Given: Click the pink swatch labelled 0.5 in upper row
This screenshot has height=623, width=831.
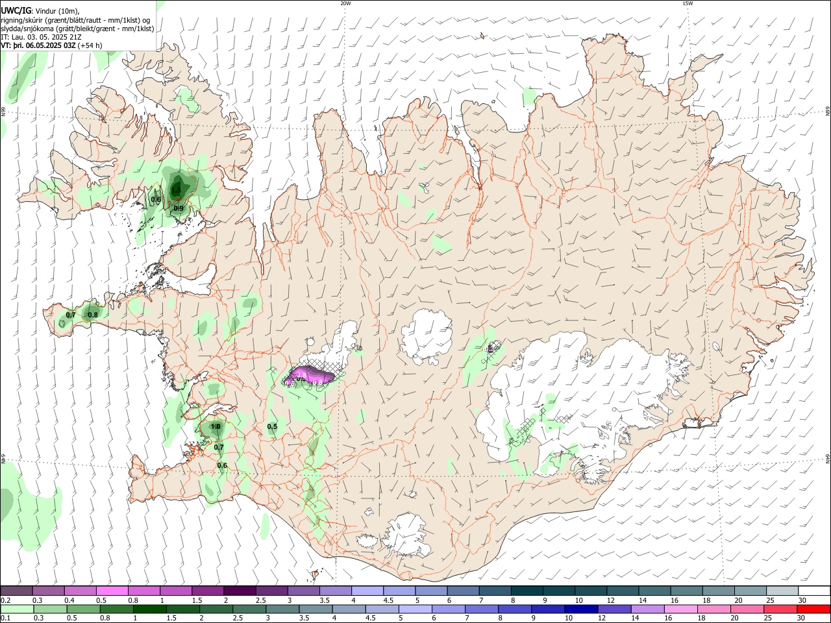Looking at the screenshot, I should click(112, 591).
